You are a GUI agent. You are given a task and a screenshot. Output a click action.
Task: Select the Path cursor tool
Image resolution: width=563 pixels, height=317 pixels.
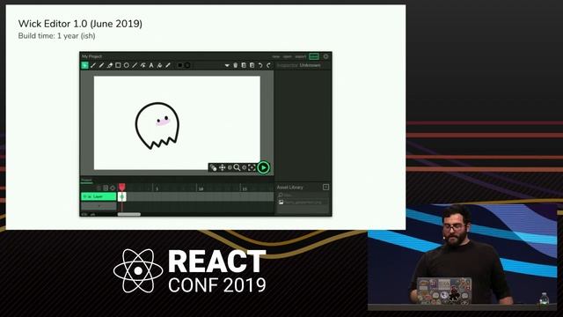tap(143, 65)
